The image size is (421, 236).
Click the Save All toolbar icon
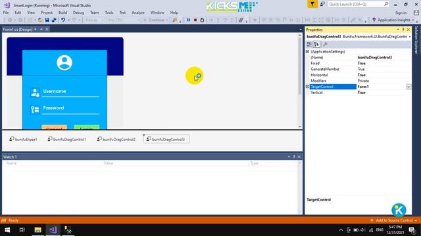[x=54, y=20]
